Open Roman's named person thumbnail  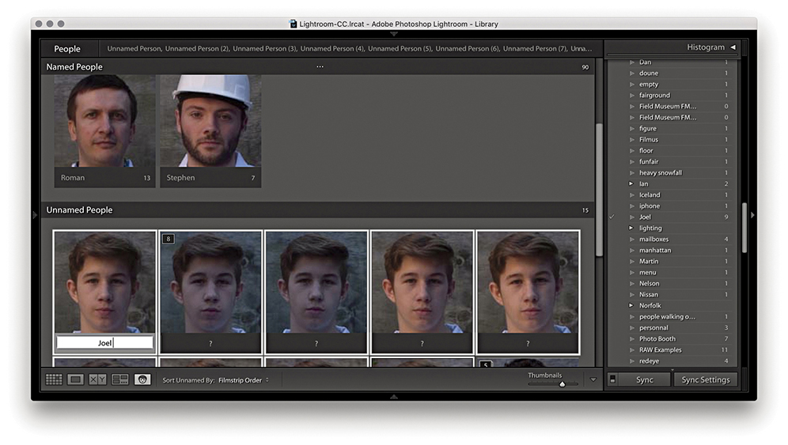coord(104,122)
